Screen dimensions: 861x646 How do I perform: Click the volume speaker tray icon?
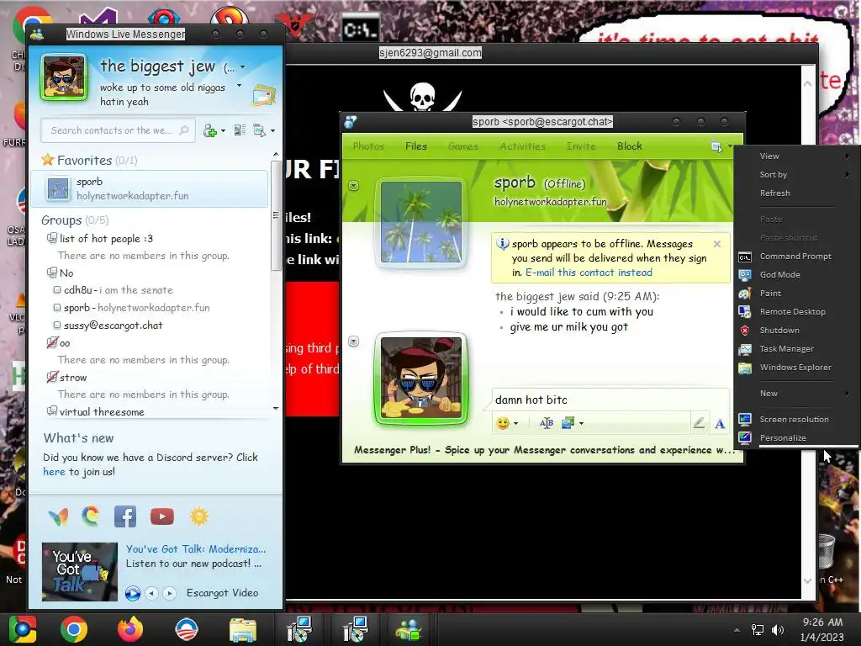(778, 630)
